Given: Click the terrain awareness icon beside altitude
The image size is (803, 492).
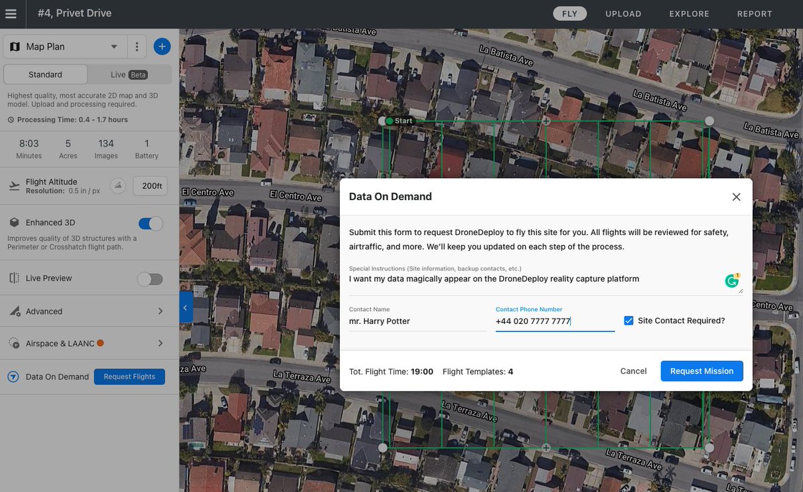Looking at the screenshot, I should (x=118, y=186).
